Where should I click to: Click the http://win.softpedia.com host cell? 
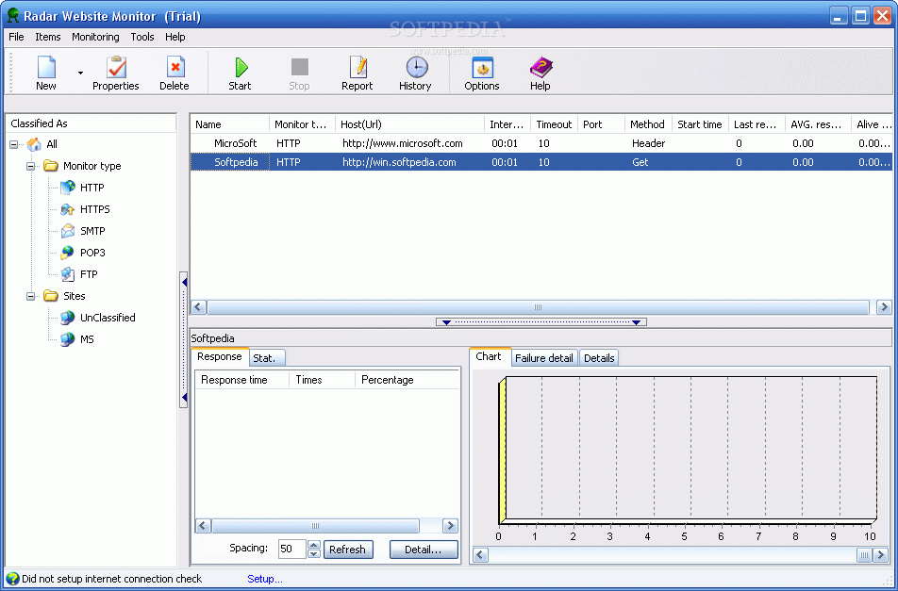tap(399, 162)
